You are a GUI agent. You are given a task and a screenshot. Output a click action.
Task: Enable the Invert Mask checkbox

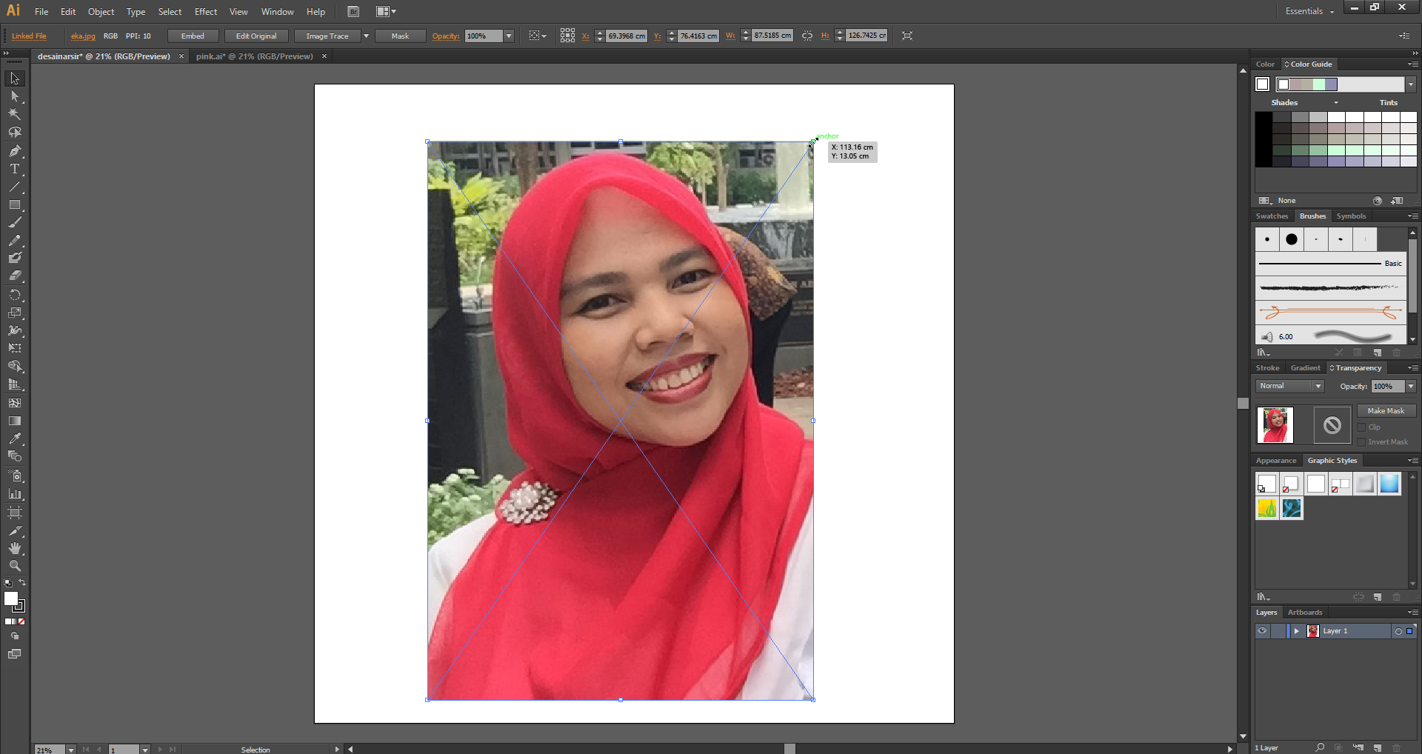tap(1361, 442)
